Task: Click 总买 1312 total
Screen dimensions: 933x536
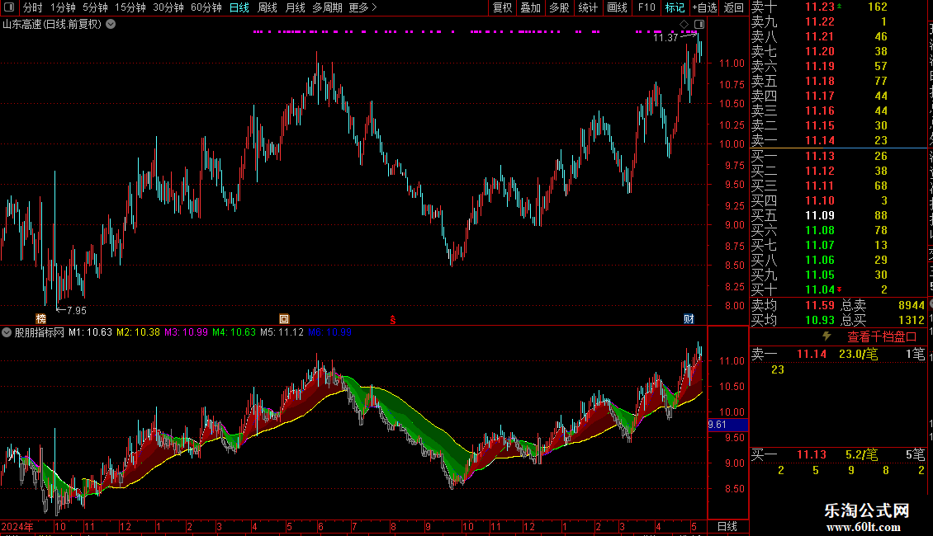Action: 883,320
